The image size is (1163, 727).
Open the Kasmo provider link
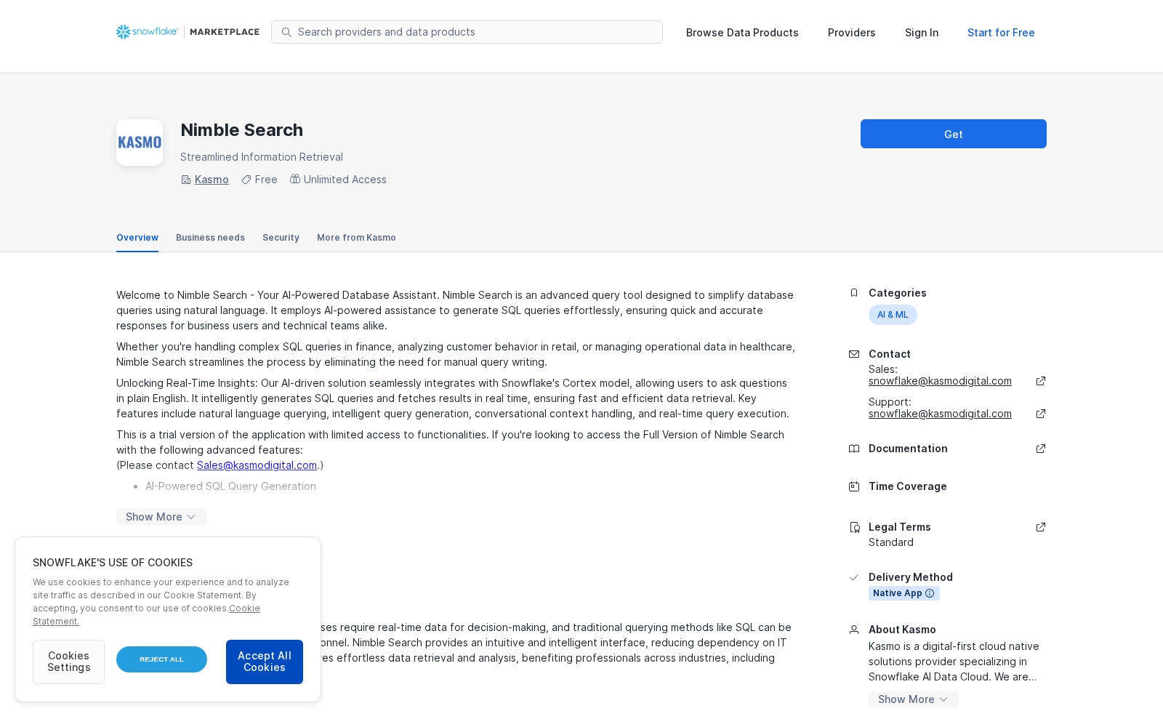point(212,180)
